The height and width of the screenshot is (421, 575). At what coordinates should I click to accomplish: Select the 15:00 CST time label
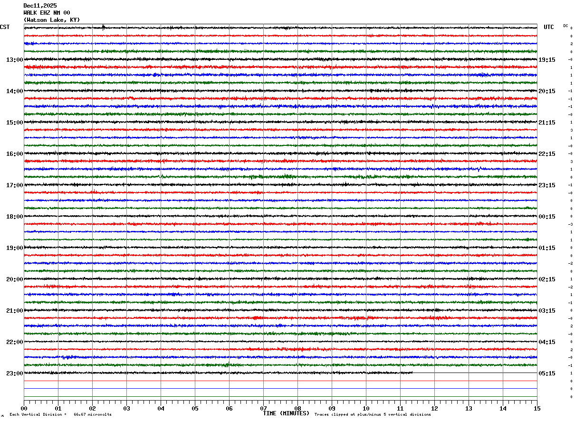[15, 123]
